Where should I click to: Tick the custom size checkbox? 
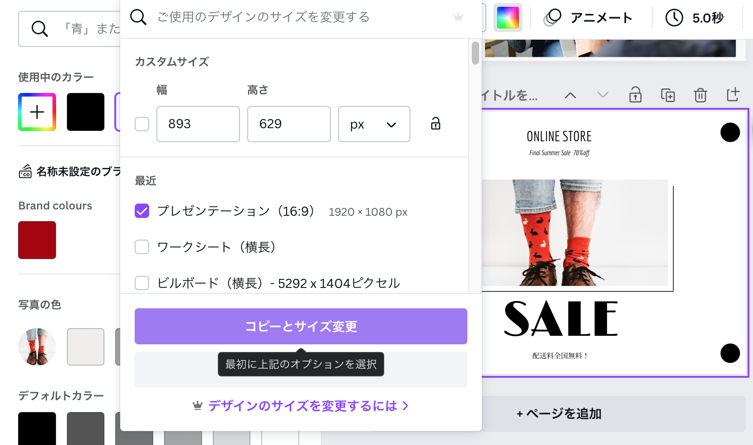(x=142, y=124)
